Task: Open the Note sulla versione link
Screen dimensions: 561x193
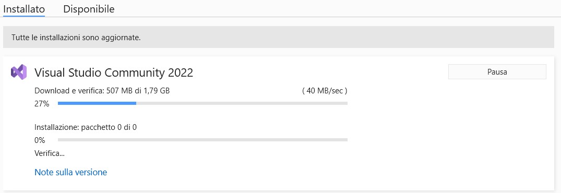Action: coord(70,172)
